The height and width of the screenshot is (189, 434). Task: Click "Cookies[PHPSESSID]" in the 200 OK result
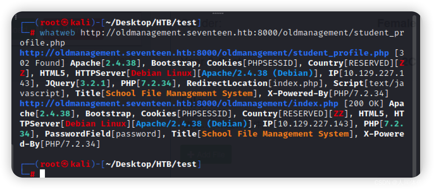click(187, 113)
